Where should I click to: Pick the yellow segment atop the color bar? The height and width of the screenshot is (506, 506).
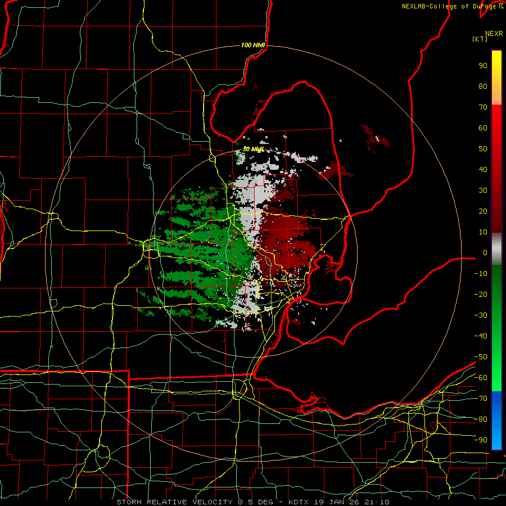click(496, 78)
